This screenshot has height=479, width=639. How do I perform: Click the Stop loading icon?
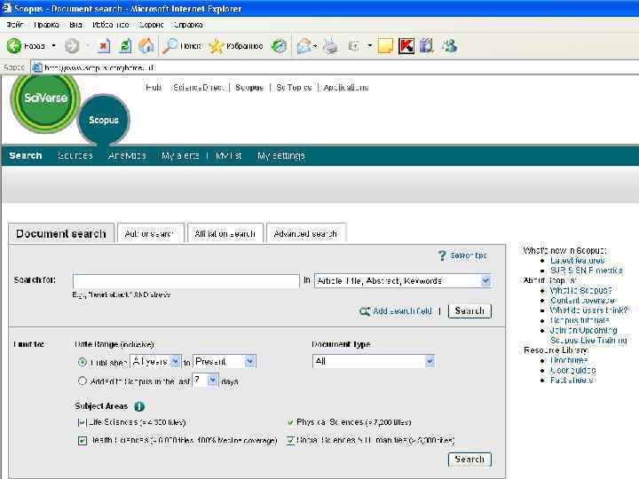click(x=104, y=45)
